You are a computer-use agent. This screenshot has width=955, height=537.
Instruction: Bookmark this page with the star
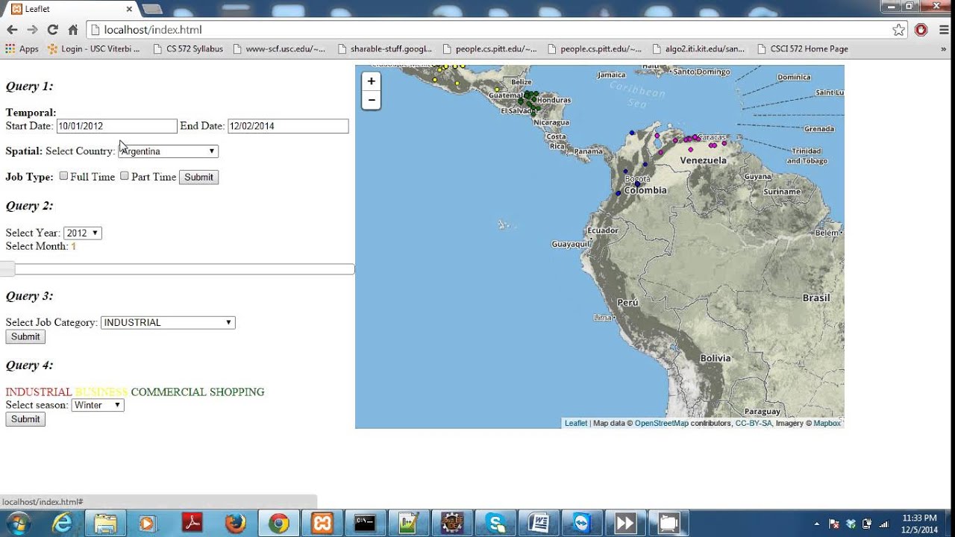[899, 30]
